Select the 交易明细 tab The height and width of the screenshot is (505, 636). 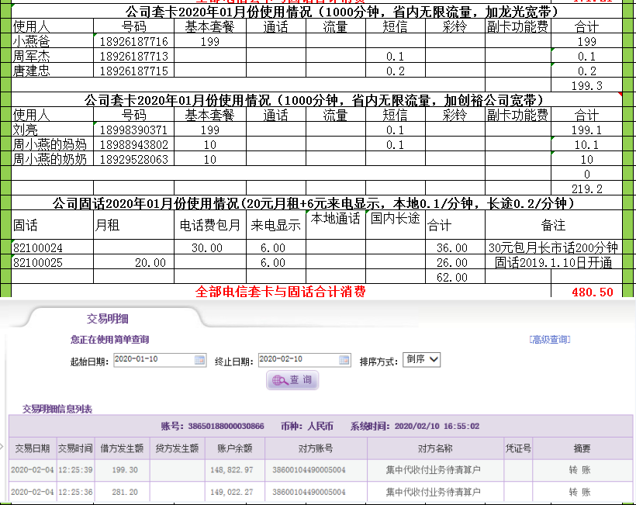pos(108,319)
